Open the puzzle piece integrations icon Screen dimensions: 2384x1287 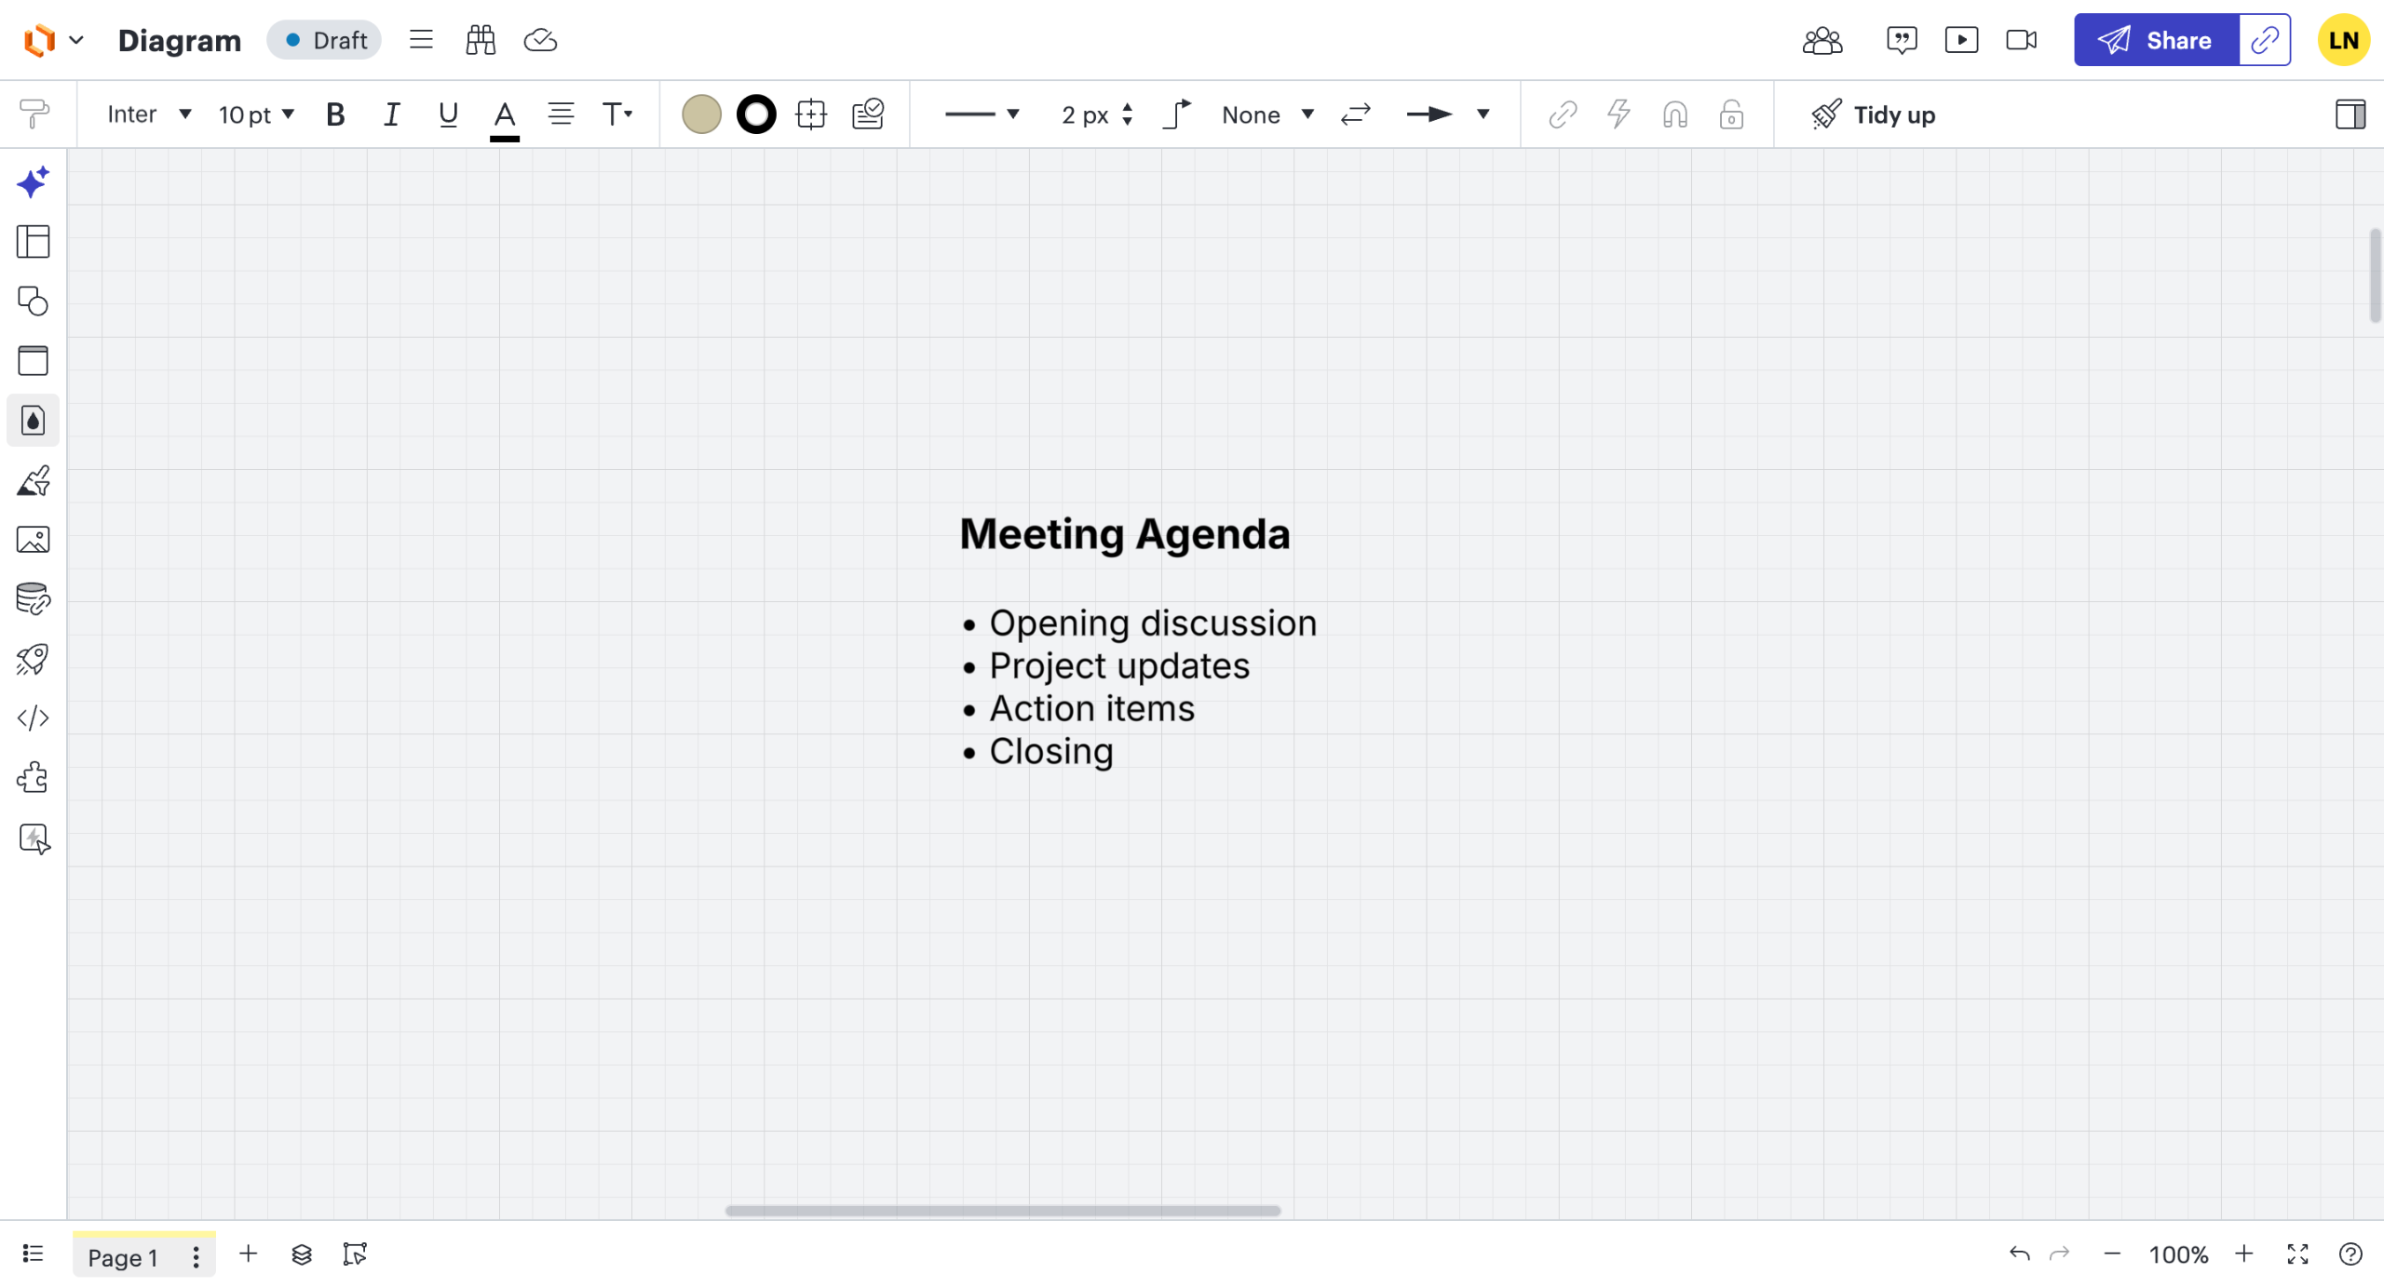pyautogui.click(x=33, y=778)
